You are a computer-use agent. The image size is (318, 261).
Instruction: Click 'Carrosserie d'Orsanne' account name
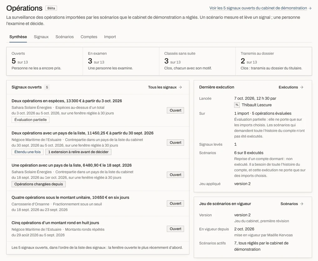(x=30, y=204)
